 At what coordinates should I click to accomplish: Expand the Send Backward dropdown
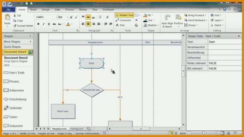coord(207,20)
